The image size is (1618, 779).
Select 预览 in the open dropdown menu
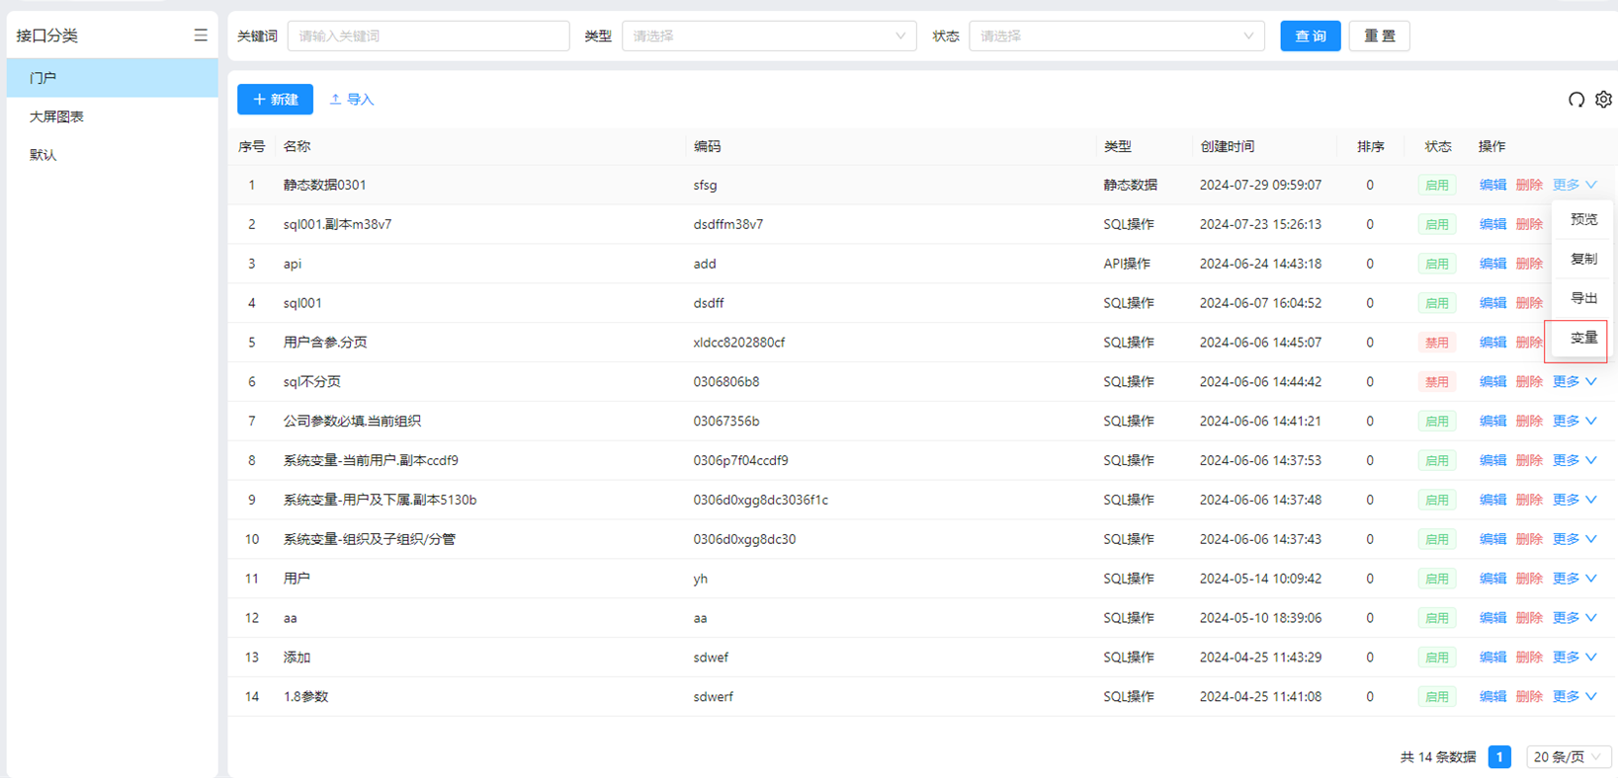coord(1583,219)
